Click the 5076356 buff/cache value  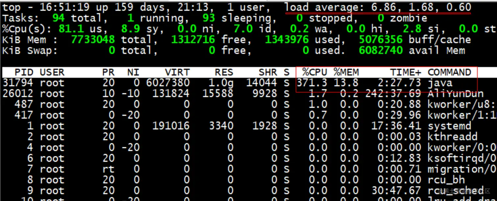(x=381, y=40)
